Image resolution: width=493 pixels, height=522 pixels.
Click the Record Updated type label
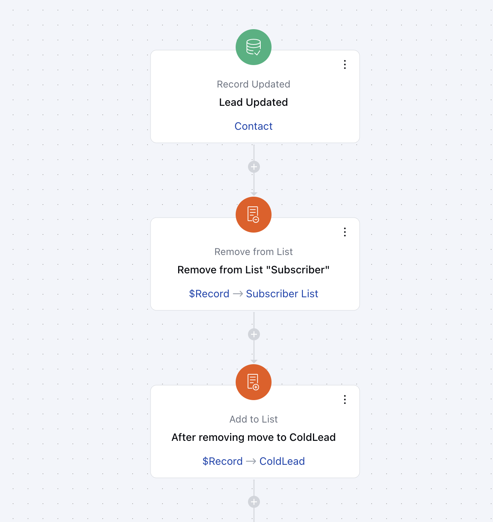254,85
